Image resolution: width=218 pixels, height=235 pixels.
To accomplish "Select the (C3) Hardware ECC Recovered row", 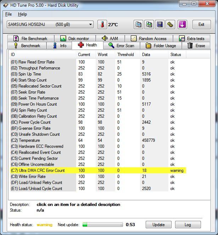I will (x=98, y=146).
